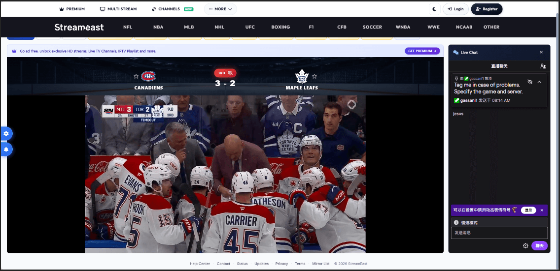The width and height of the screenshot is (560, 271).
Task: Select the WNBA category
Action: click(403, 27)
